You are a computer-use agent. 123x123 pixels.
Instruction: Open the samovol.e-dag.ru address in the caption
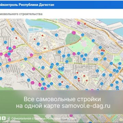coord(86,106)
